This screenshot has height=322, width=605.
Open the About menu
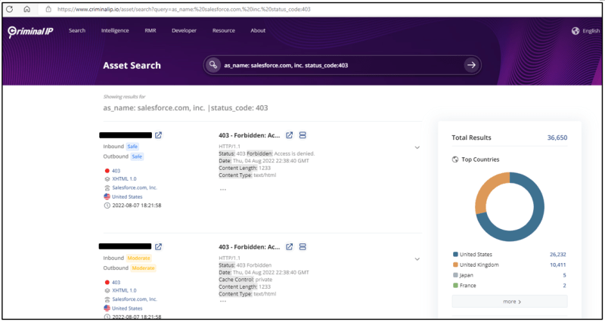coord(258,30)
